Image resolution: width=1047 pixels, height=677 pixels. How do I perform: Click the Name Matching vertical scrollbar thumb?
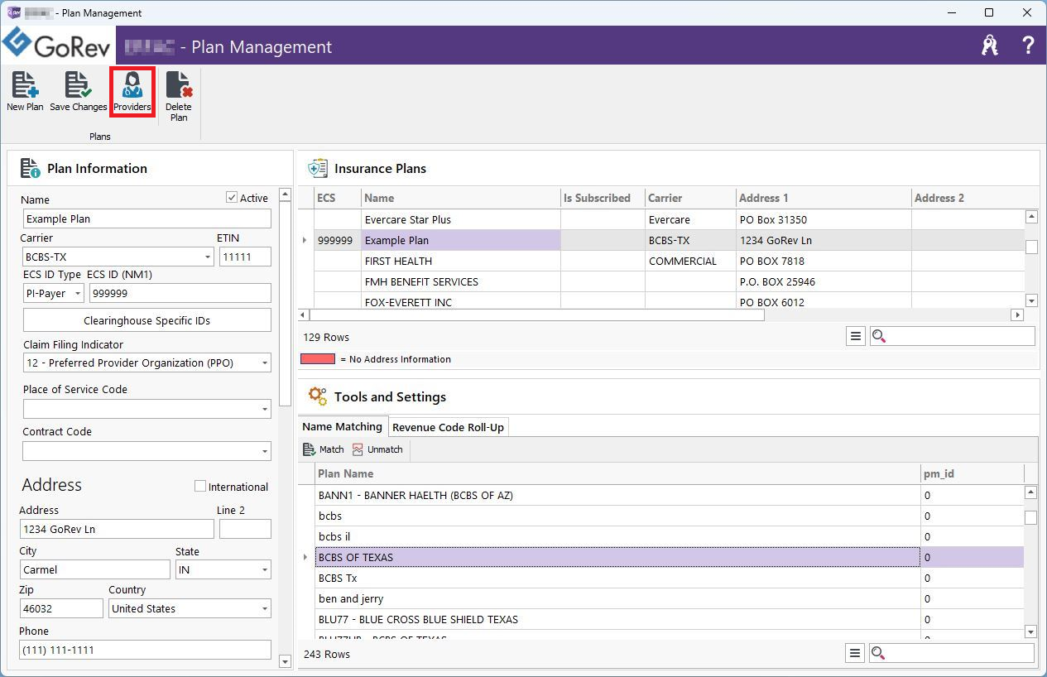[1030, 518]
